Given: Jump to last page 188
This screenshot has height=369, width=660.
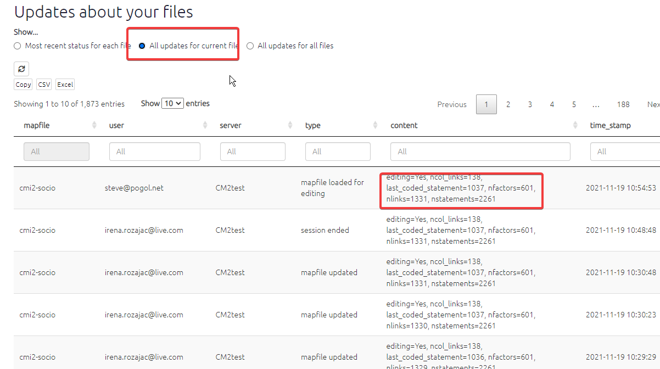Looking at the screenshot, I should pyautogui.click(x=623, y=104).
